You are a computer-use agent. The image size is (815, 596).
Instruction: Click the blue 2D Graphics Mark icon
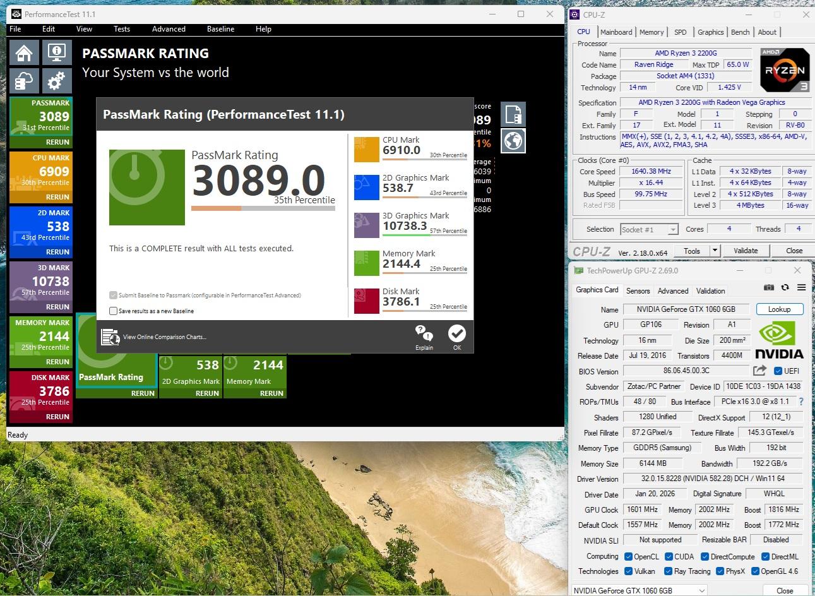point(367,188)
